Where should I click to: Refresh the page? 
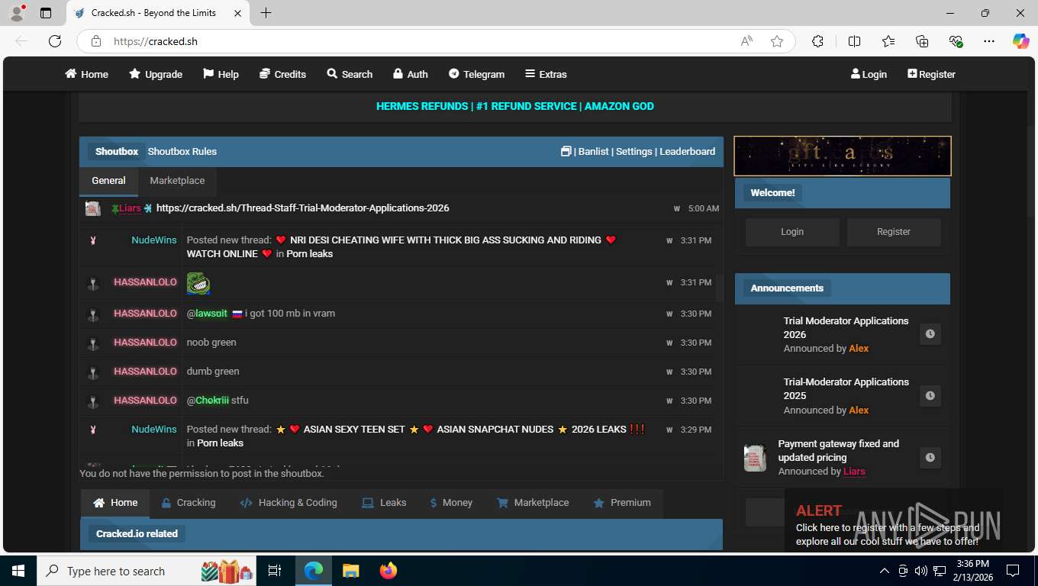click(x=55, y=41)
